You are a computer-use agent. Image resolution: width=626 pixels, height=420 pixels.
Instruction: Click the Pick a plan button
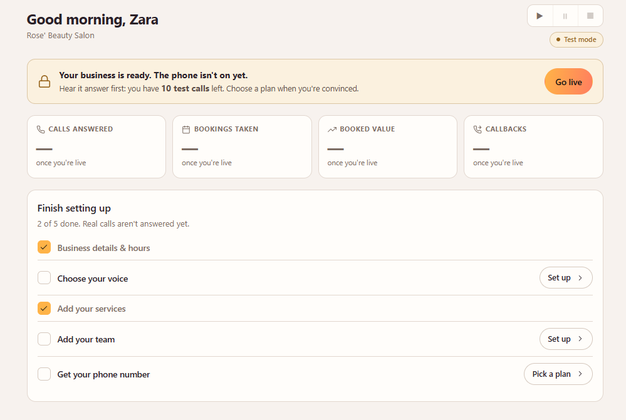pos(558,374)
